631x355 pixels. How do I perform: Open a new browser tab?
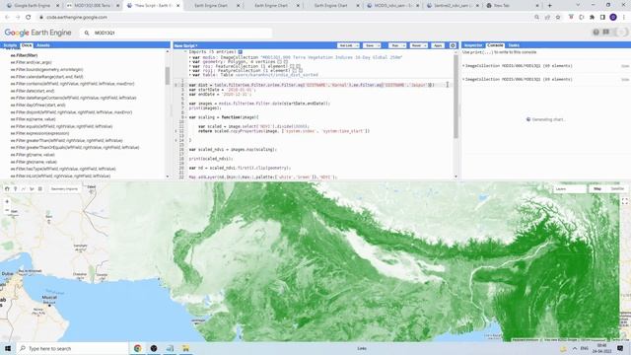550,6
